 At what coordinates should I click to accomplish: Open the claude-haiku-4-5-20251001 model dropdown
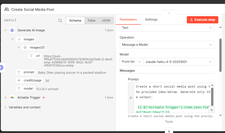(x=179, y=62)
